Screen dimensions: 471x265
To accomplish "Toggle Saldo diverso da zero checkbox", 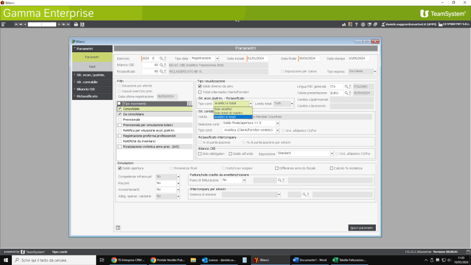I will [x=200, y=87].
